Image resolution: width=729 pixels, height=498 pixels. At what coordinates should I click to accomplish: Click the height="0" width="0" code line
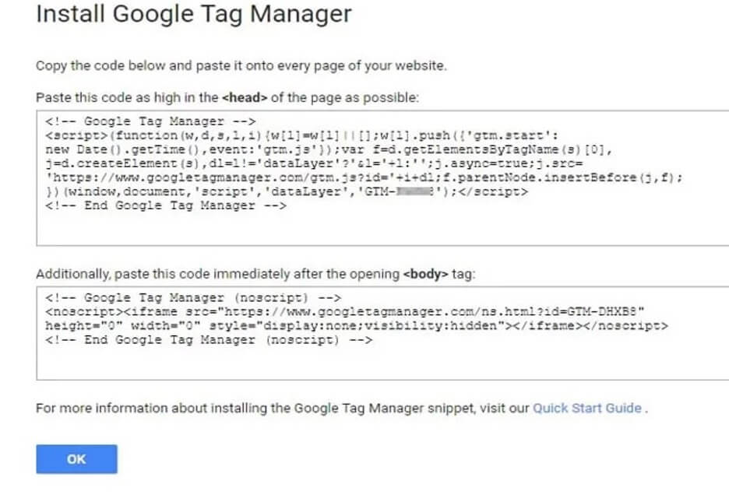[x=117, y=326]
